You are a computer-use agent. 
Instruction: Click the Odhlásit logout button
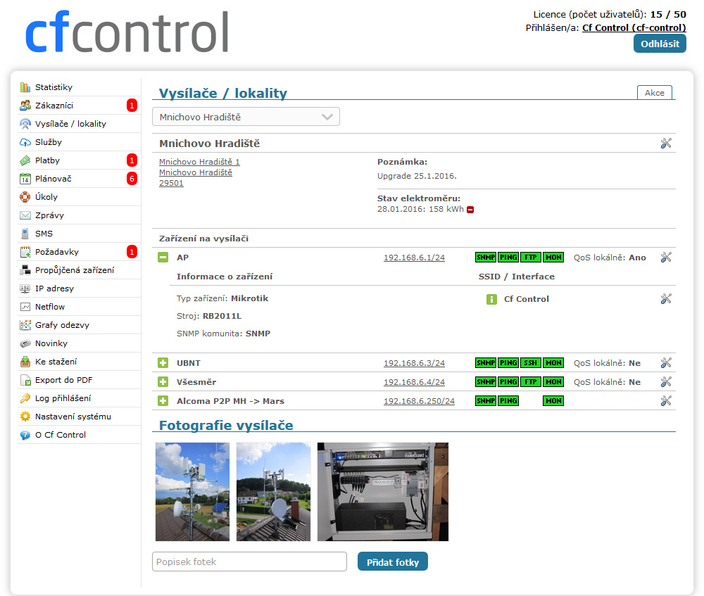tap(660, 44)
